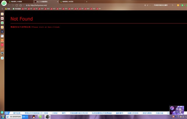Open the 小保安 link in bottom bar

(x=55, y=113)
